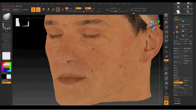The image size is (196, 110).
Task: Expand the Extract section
Action: [x=176, y=95]
